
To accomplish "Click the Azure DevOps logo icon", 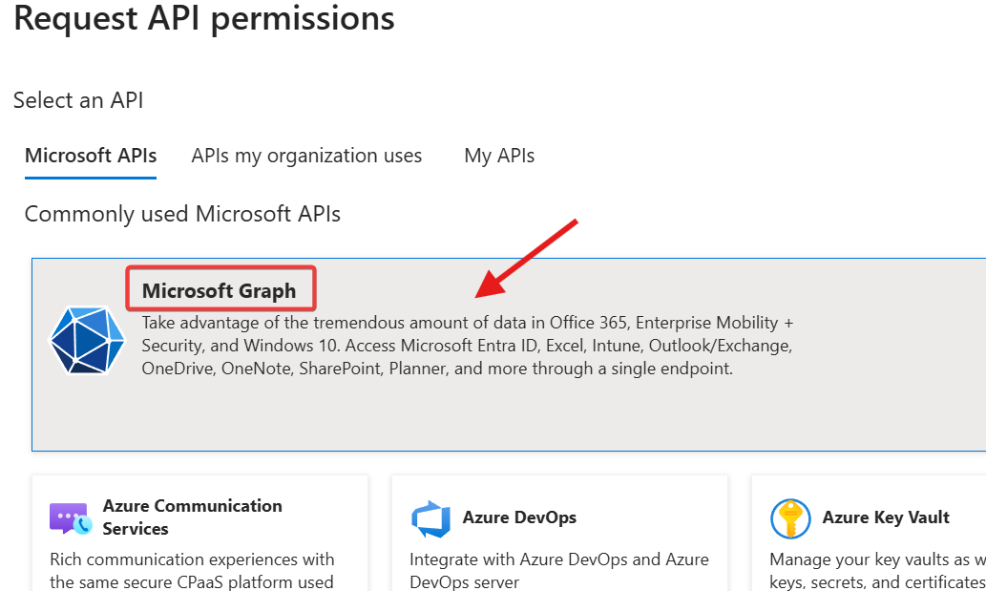I will click(430, 518).
